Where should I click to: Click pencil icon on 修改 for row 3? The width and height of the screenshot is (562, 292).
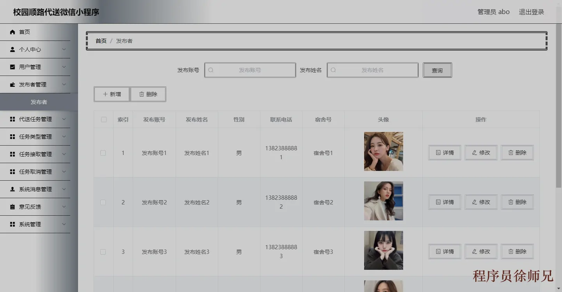(x=474, y=252)
